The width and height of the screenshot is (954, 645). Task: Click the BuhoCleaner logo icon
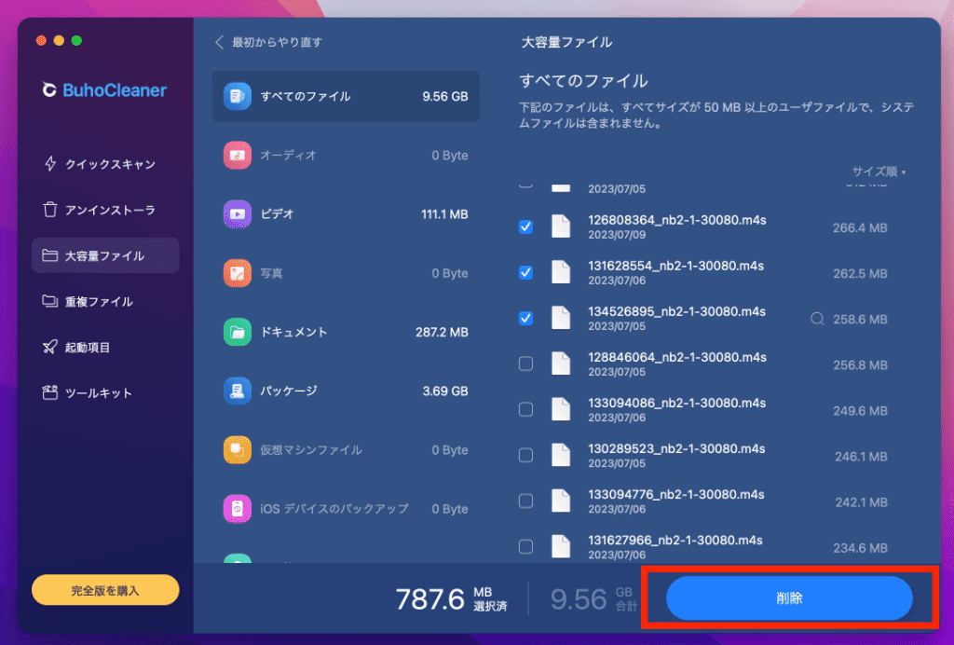tap(49, 90)
